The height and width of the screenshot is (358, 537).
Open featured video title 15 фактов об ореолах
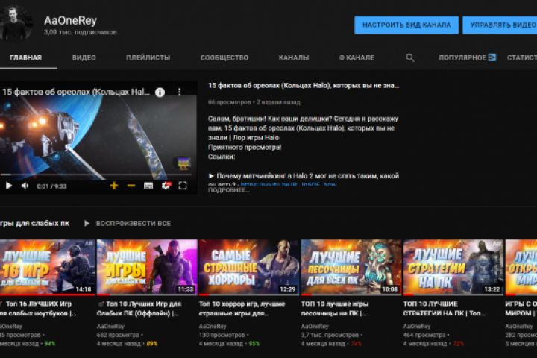pyautogui.click(x=304, y=85)
